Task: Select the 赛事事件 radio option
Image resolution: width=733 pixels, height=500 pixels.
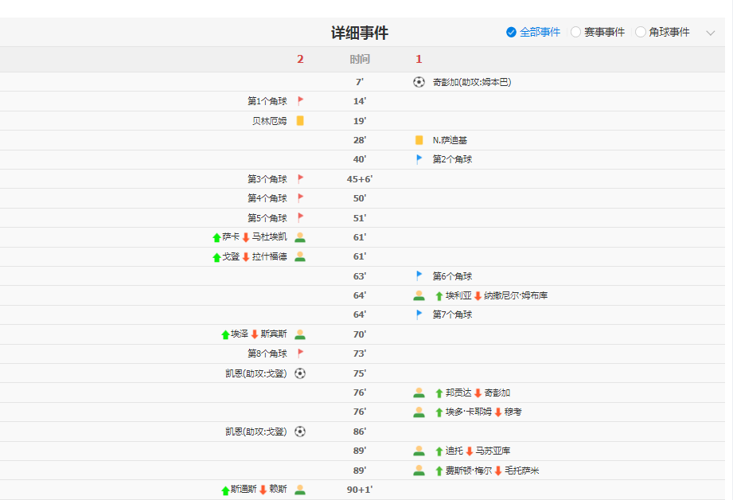Action: pos(576,33)
